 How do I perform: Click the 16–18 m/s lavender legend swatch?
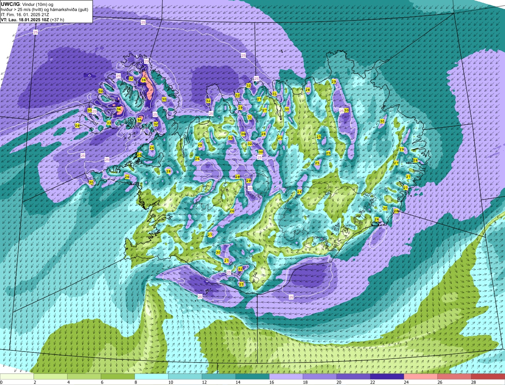click(286, 376)
